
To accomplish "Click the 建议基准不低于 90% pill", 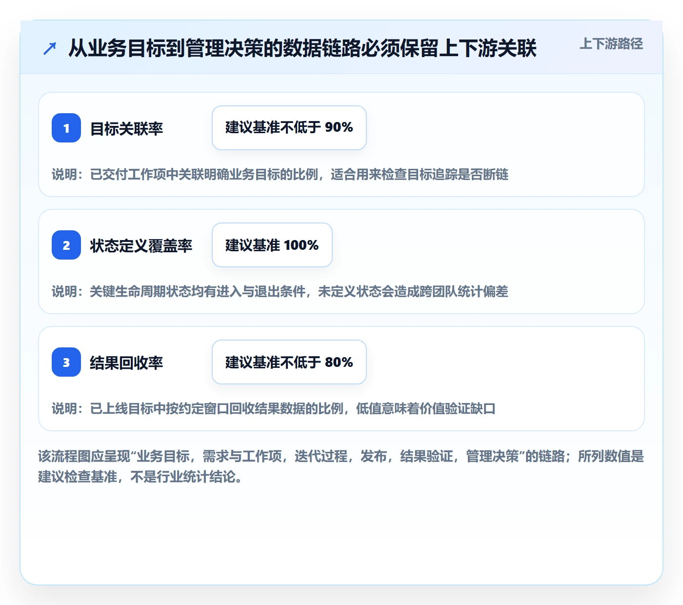I will pos(289,128).
